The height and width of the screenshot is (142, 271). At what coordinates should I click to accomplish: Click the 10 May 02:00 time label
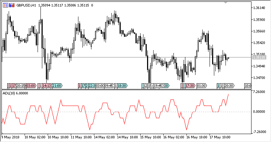coord(35,137)
